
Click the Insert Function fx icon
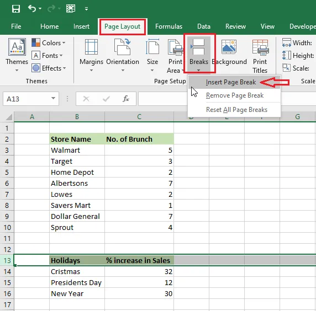coord(126,99)
